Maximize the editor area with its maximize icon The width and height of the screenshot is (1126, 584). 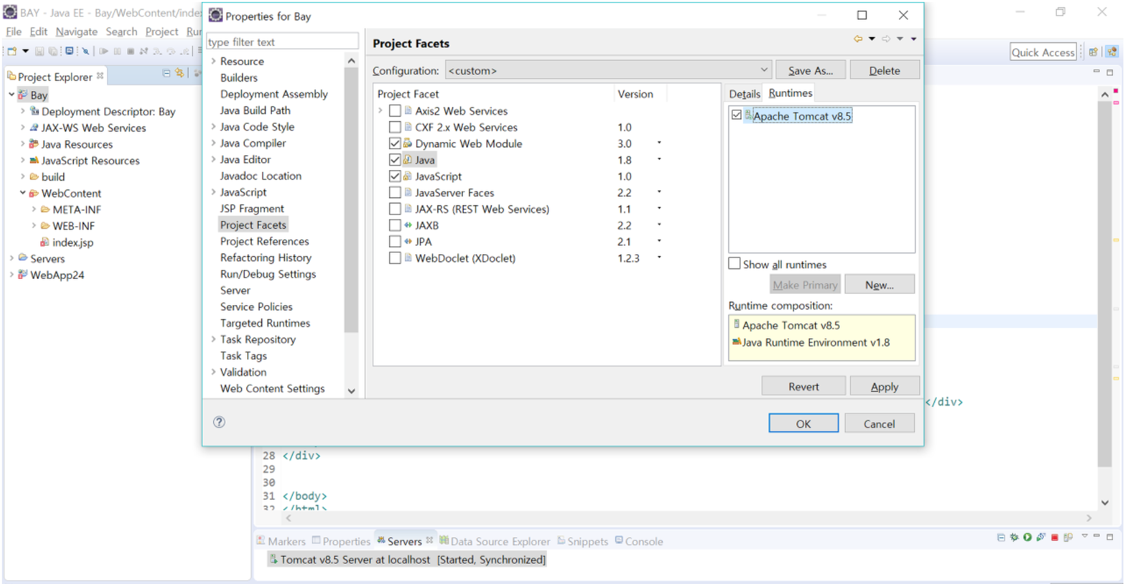(x=1110, y=72)
